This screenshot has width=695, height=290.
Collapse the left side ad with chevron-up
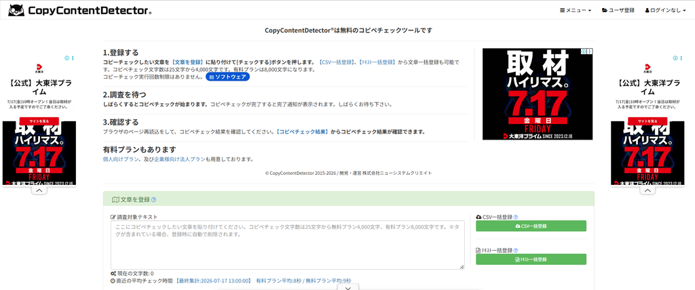point(39,190)
